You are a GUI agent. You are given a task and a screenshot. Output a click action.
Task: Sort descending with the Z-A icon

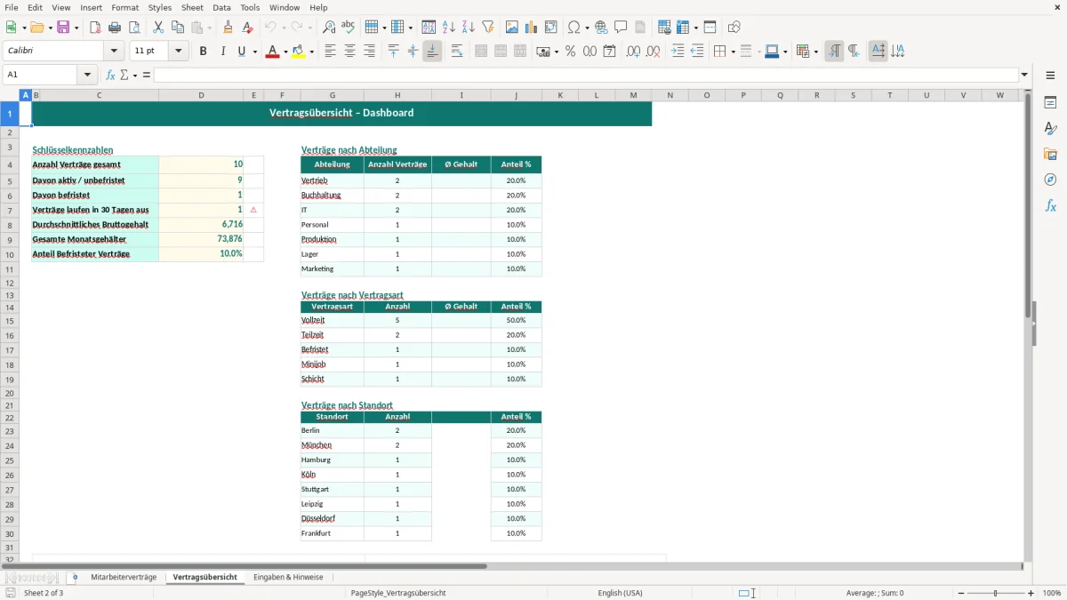tap(469, 28)
